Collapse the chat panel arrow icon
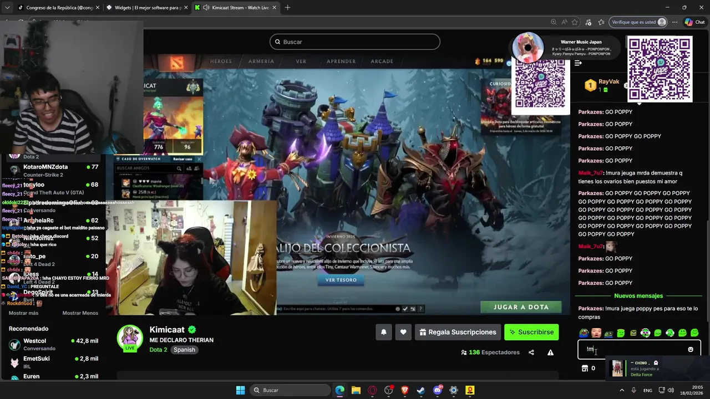 click(x=578, y=63)
